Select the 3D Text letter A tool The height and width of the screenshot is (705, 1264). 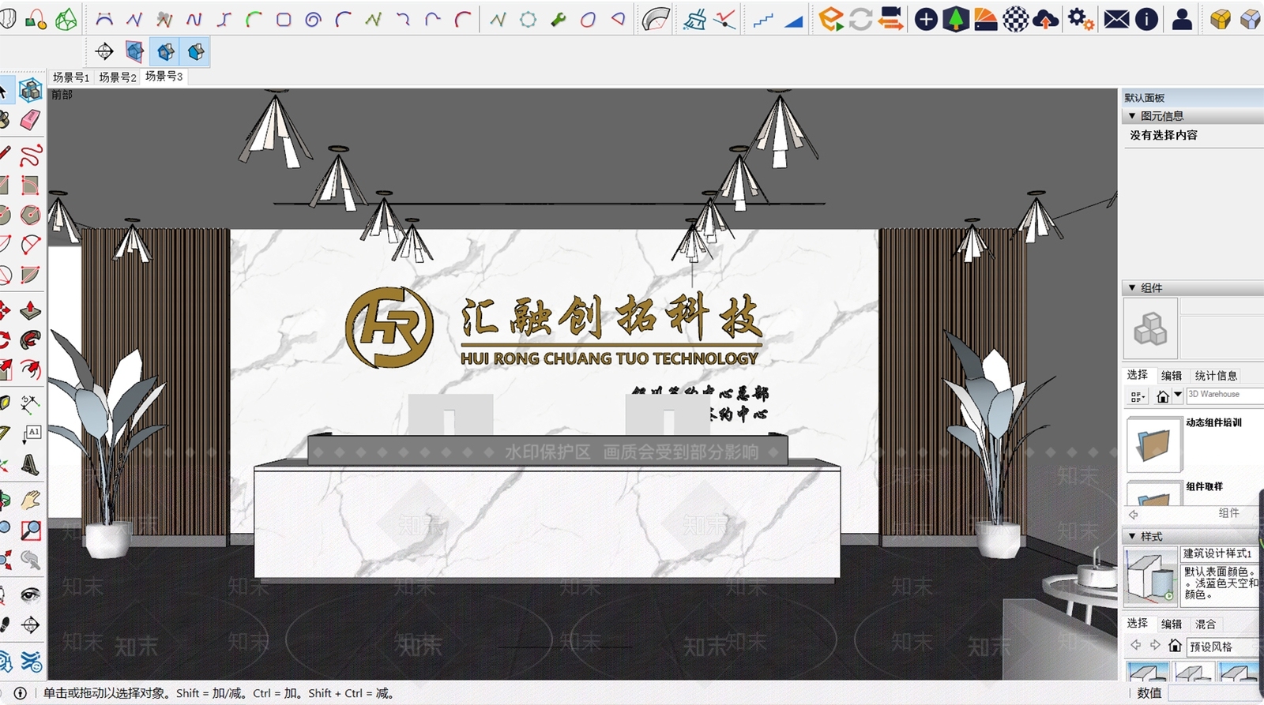pos(30,464)
